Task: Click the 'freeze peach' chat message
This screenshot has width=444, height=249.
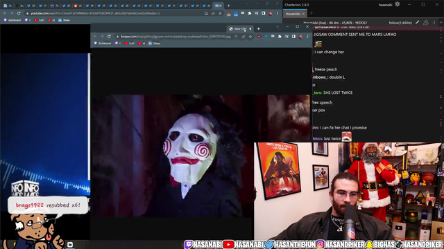Action: coord(325,69)
